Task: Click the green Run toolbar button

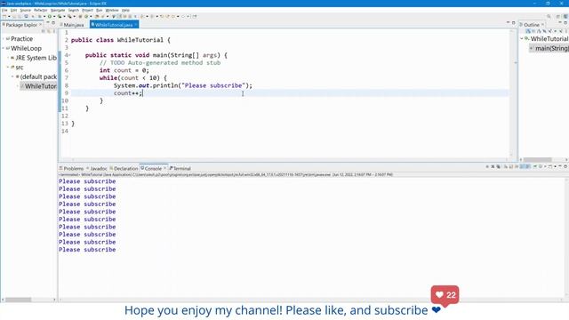Action: coord(50,16)
